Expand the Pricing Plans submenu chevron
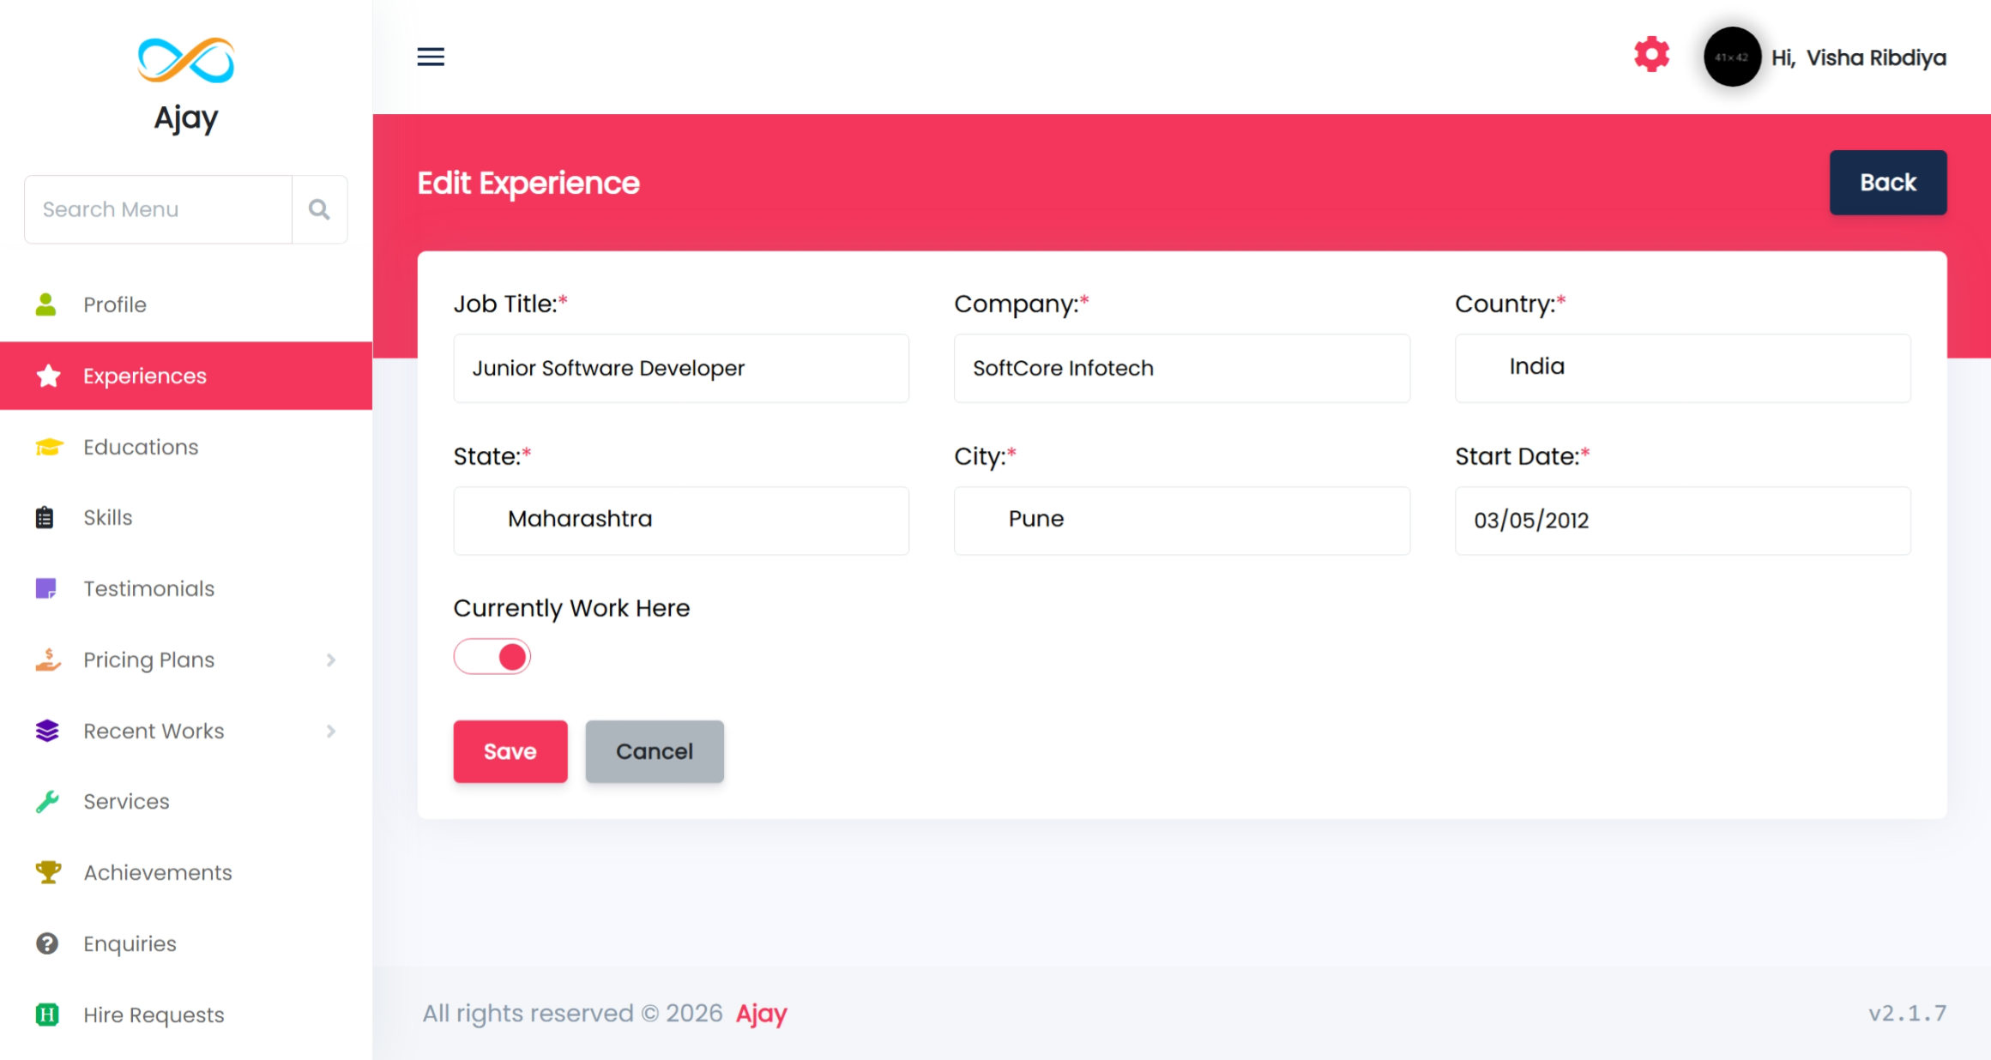The width and height of the screenshot is (1991, 1060). pos(331,659)
